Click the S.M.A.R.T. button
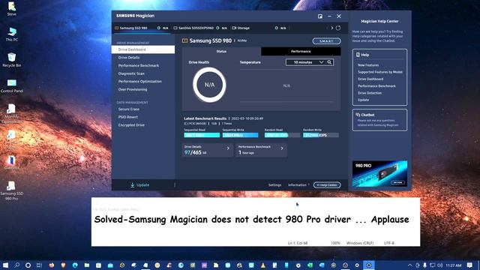This screenshot has width=480, height=270. 327,41
